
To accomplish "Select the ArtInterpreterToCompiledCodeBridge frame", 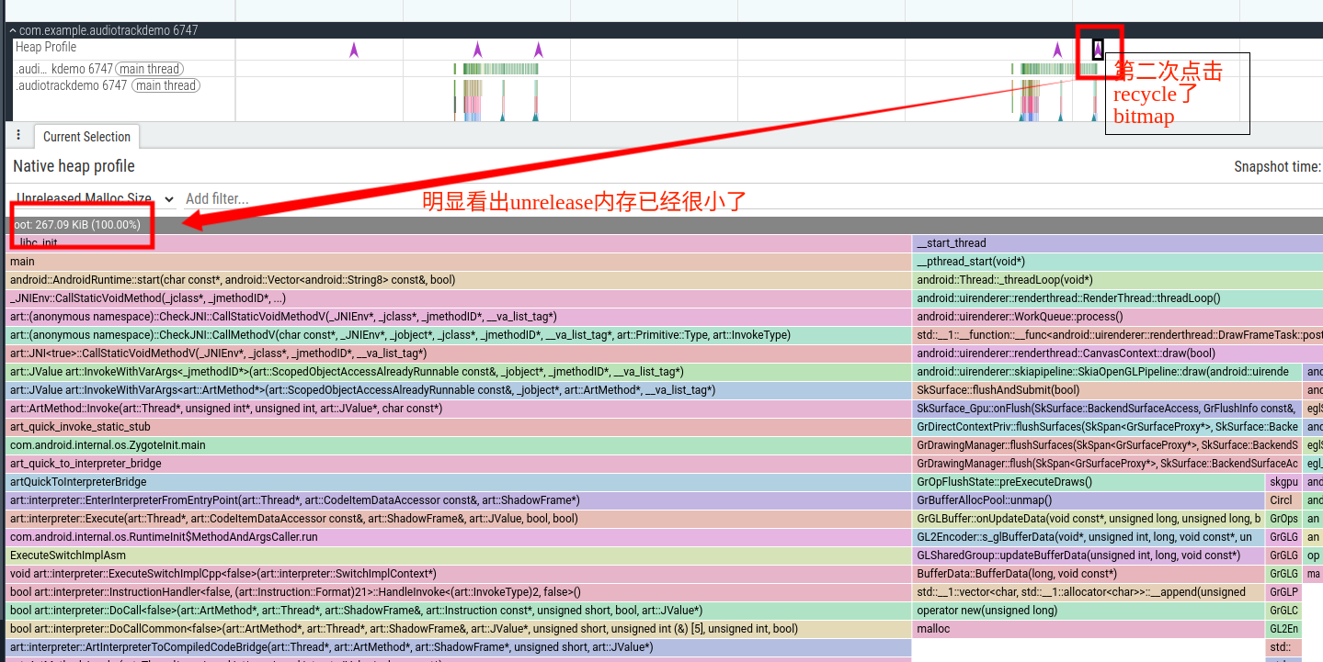I will point(459,647).
